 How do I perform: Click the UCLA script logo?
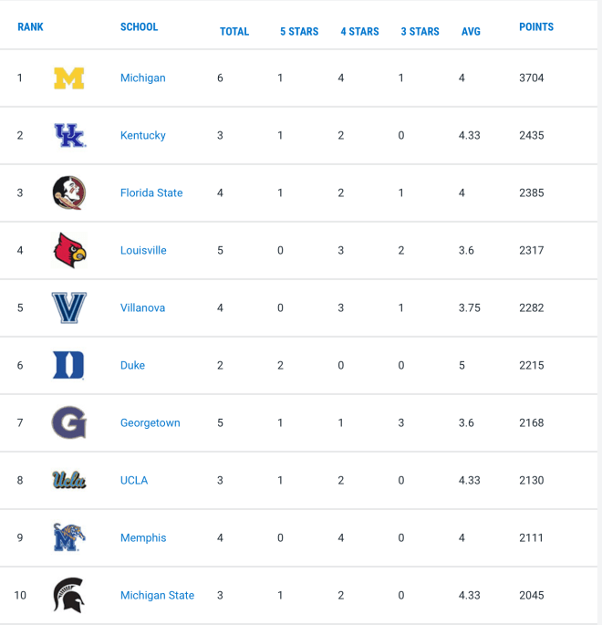pyautogui.click(x=69, y=480)
